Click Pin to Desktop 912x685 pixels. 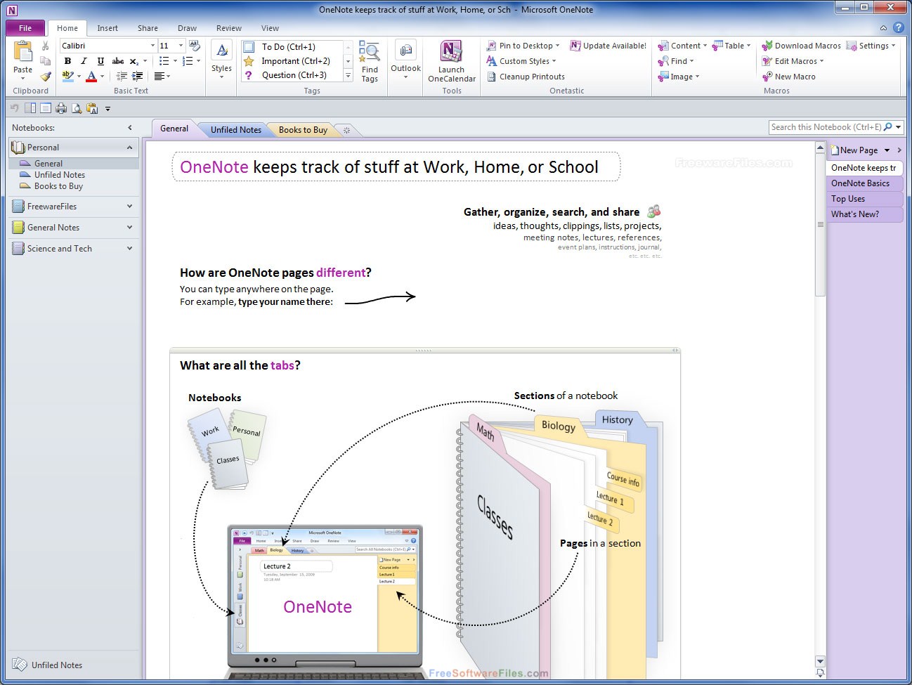pyautogui.click(x=523, y=46)
